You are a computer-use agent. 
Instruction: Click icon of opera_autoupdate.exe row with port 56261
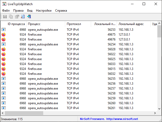pos(4,108)
